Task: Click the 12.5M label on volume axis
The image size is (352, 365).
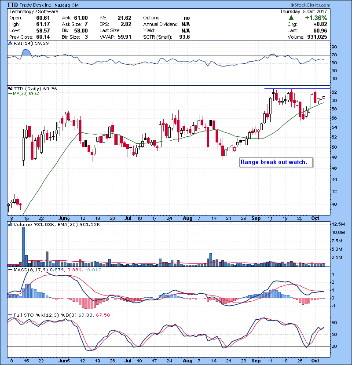Action: (x=338, y=224)
